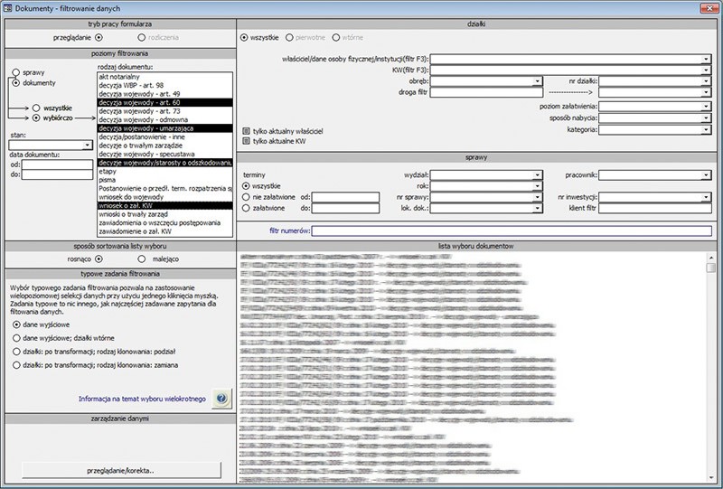Select the 'wybiórczo' radio option
This screenshot has height=489, width=723.
(x=36, y=118)
